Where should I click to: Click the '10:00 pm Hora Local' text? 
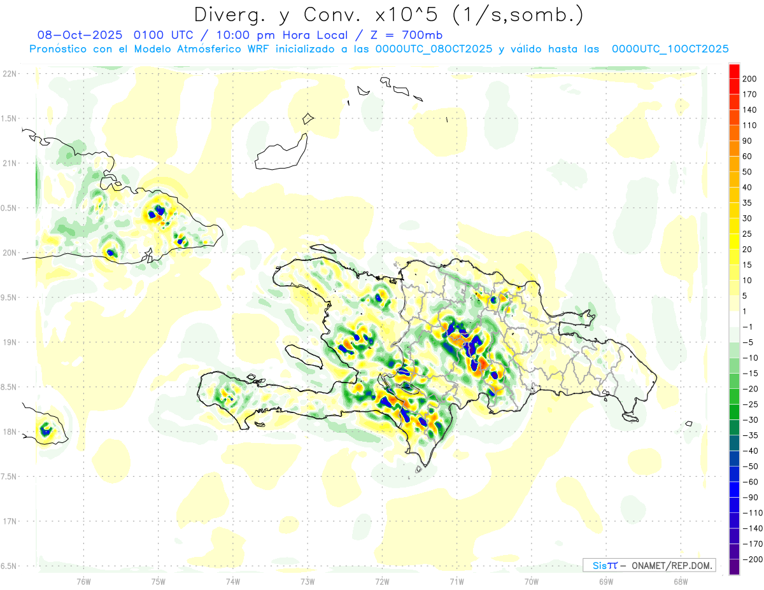coord(281,36)
